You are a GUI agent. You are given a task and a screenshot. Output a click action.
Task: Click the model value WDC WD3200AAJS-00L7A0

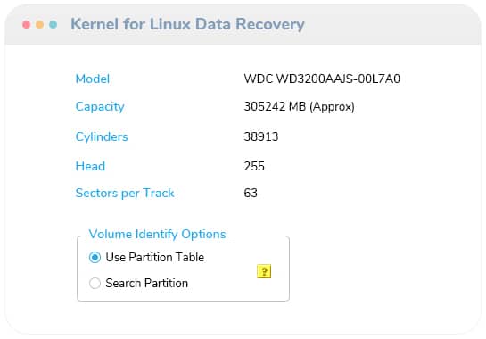(322, 79)
